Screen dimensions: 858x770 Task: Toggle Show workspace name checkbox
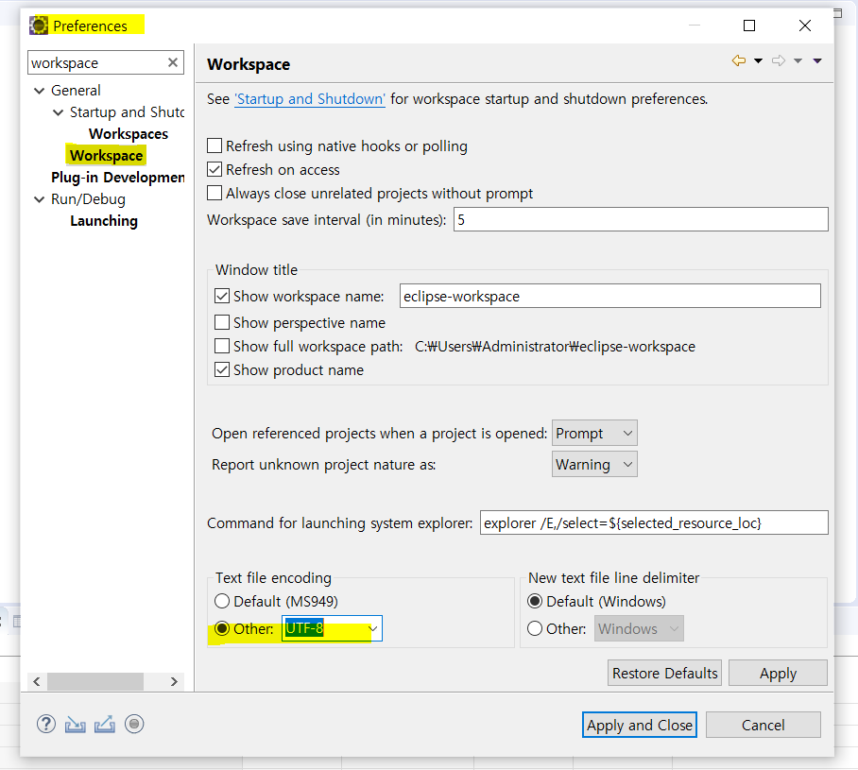click(222, 296)
